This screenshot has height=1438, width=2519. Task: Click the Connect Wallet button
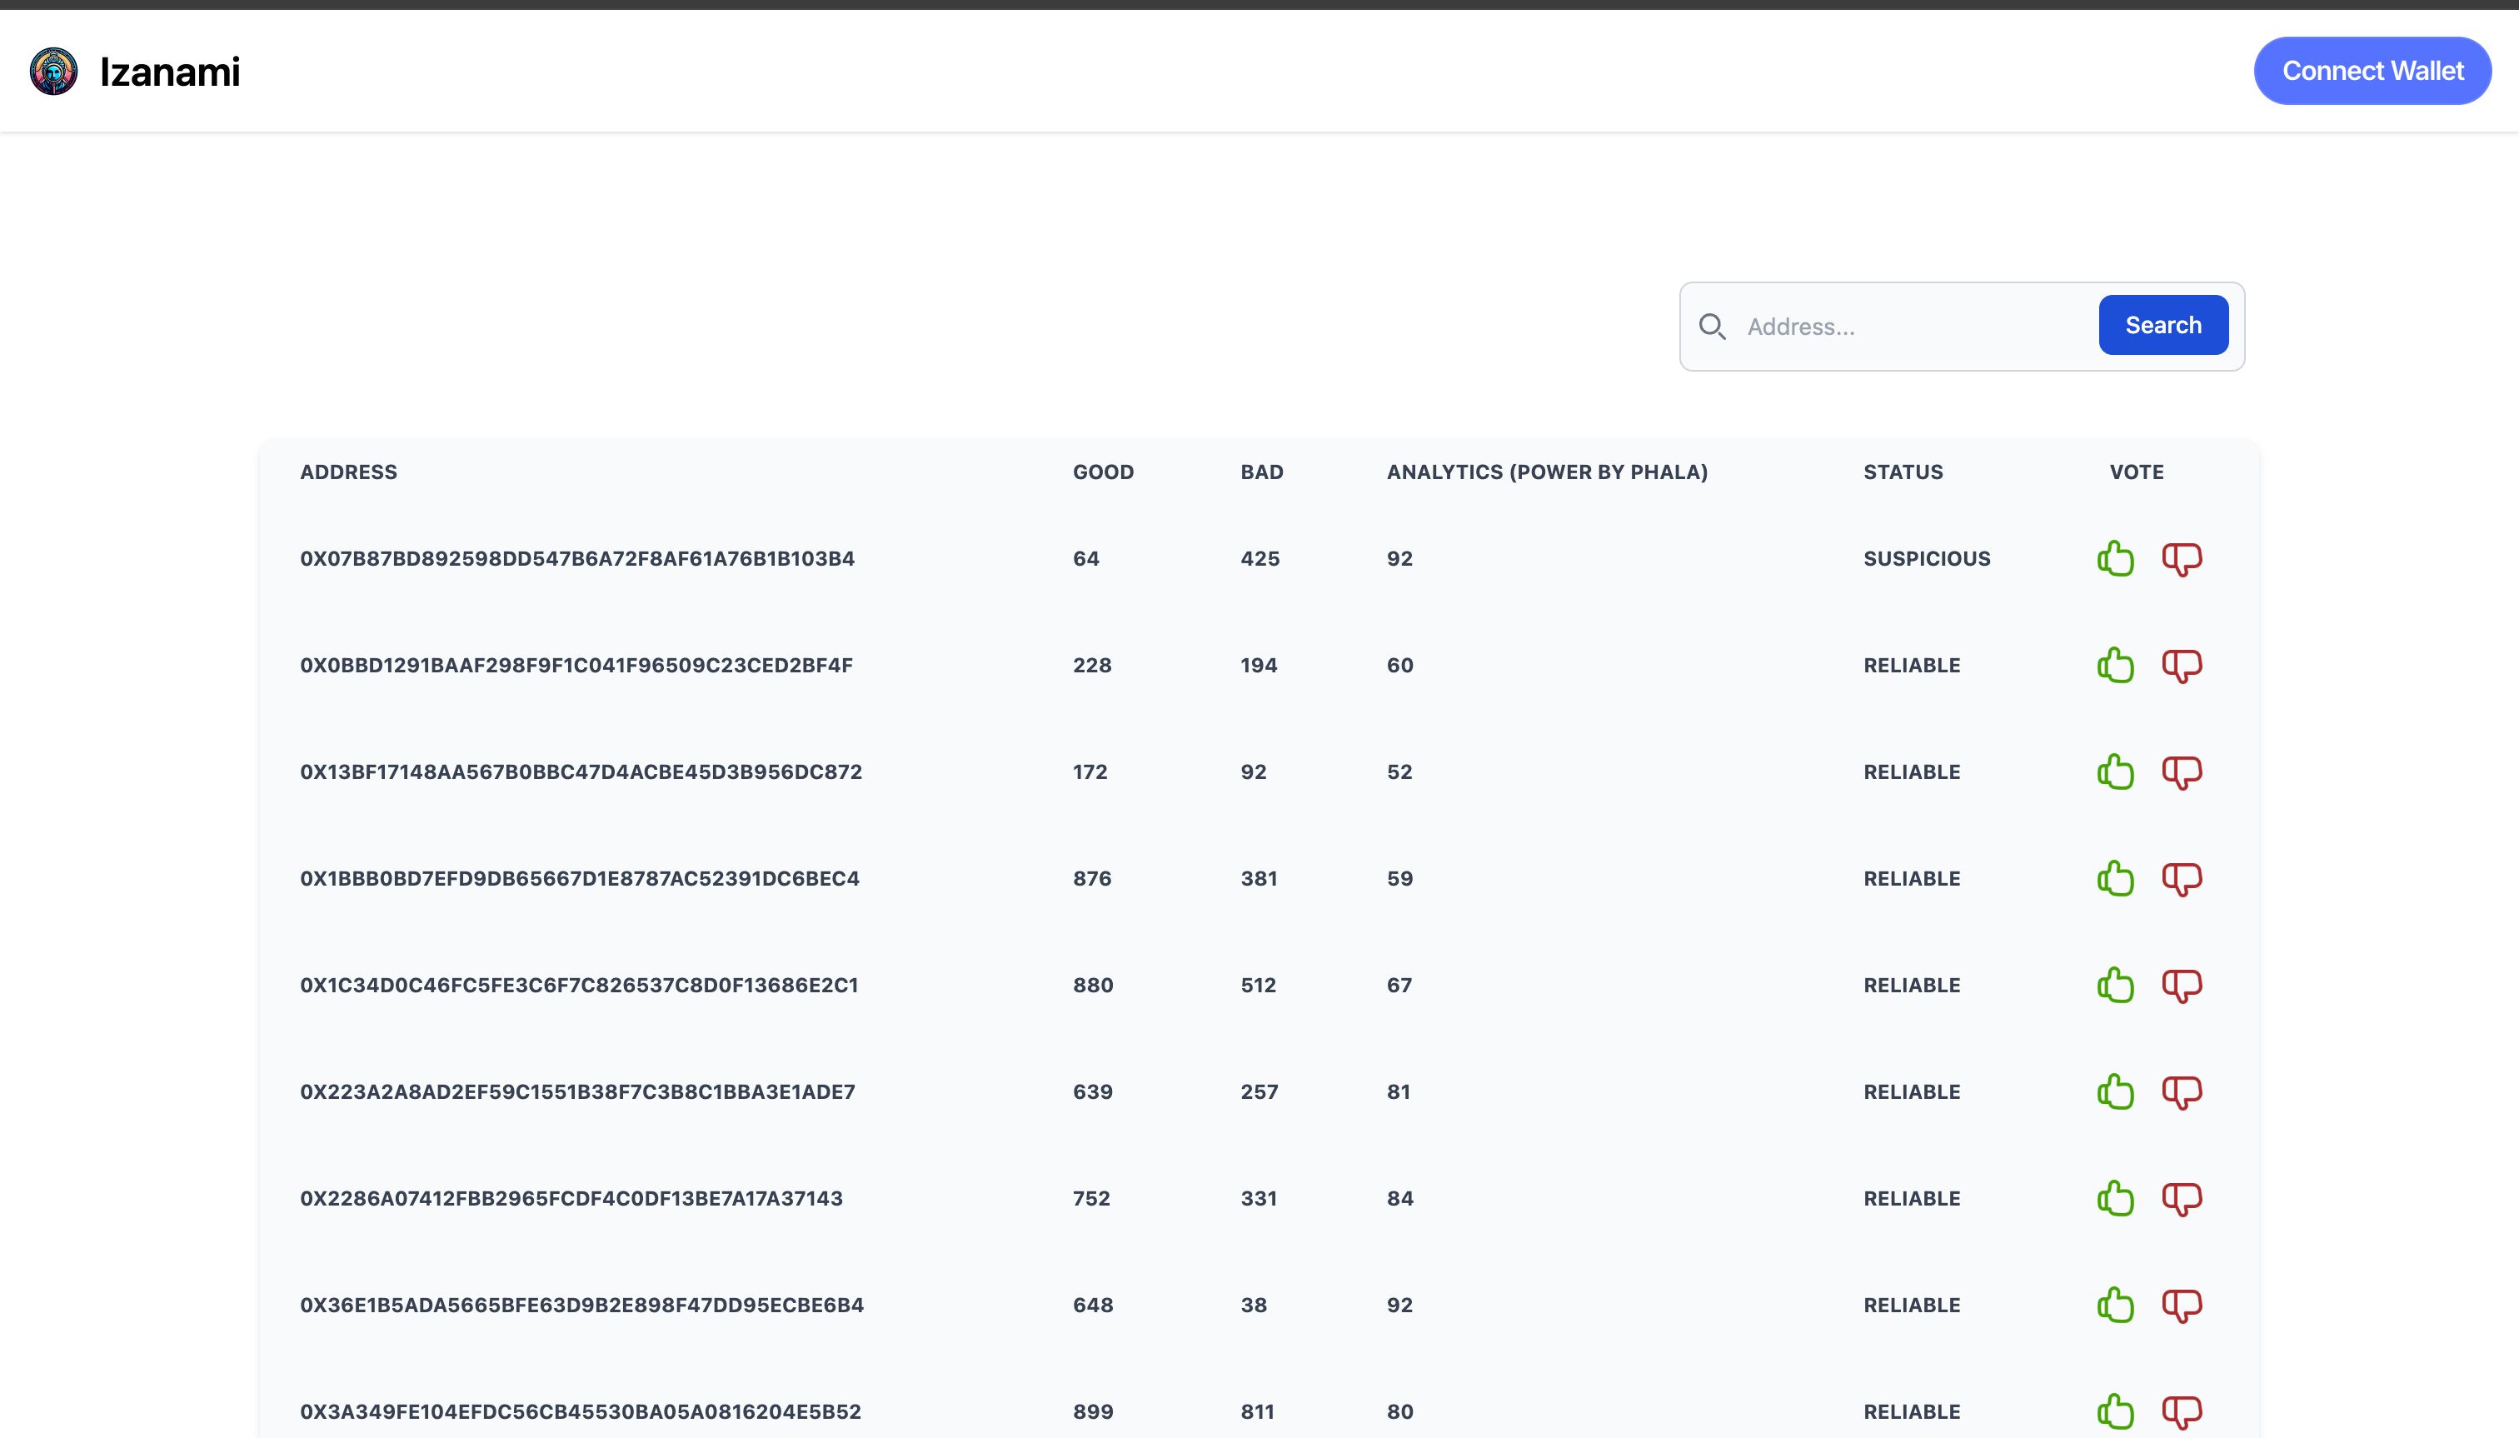[x=2372, y=71]
